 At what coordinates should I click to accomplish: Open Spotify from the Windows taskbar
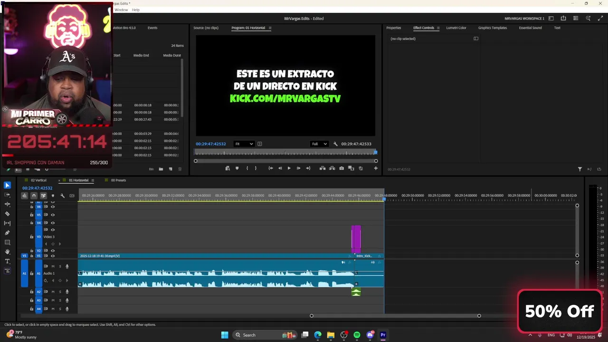point(357,335)
